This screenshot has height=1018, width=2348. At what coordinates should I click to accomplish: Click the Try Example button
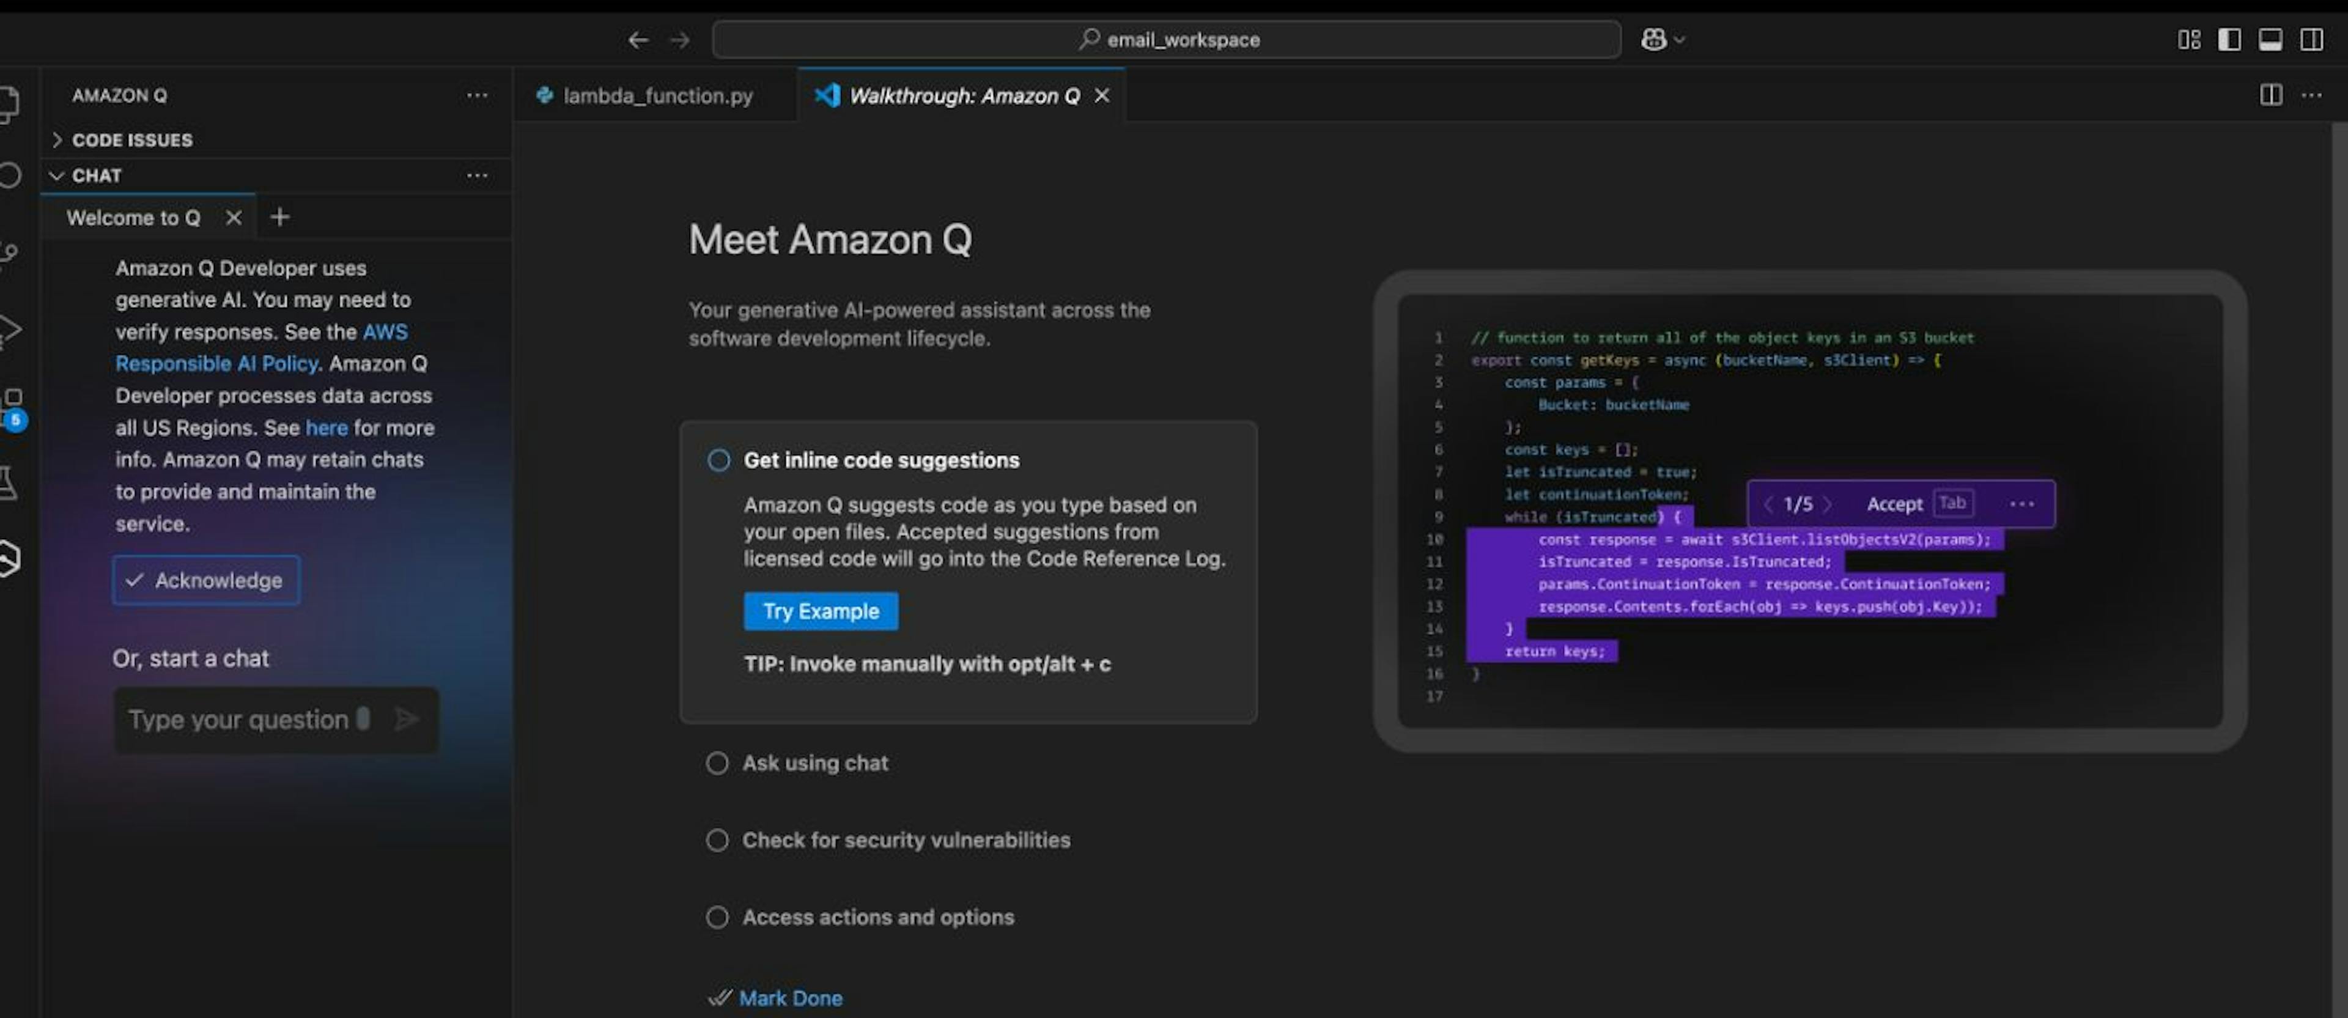click(821, 611)
